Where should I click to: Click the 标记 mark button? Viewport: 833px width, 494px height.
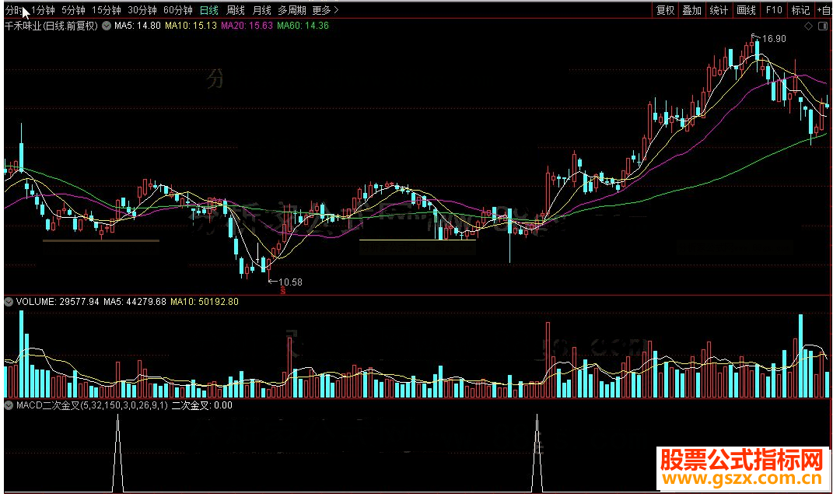click(x=800, y=10)
